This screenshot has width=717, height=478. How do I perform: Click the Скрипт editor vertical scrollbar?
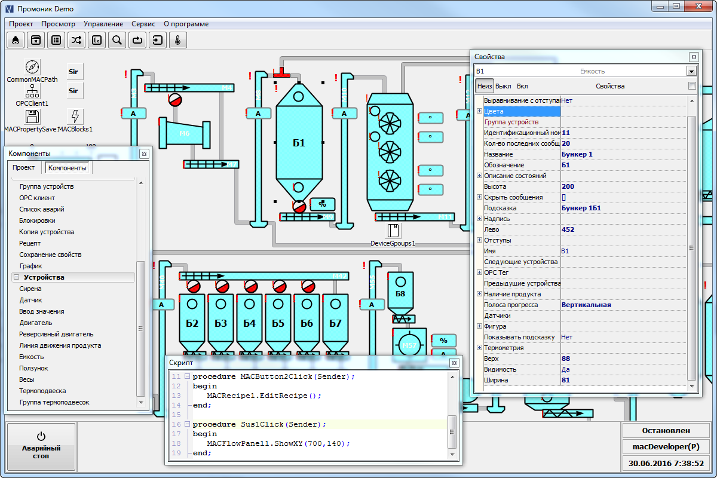point(452,415)
